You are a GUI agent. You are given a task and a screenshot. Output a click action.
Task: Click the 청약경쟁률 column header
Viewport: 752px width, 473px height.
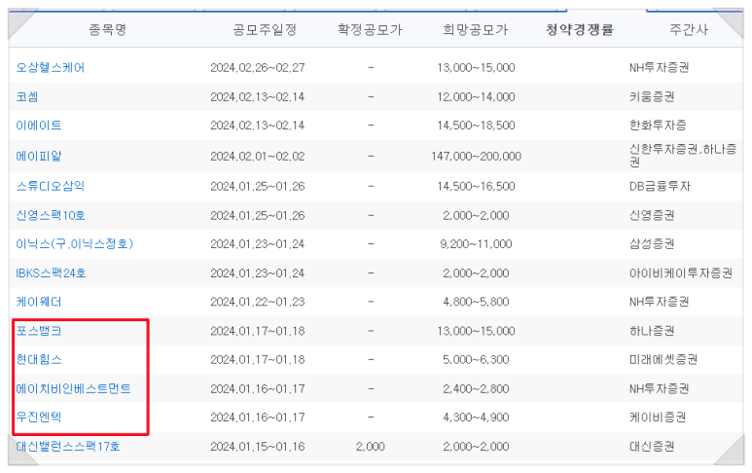[x=580, y=30]
